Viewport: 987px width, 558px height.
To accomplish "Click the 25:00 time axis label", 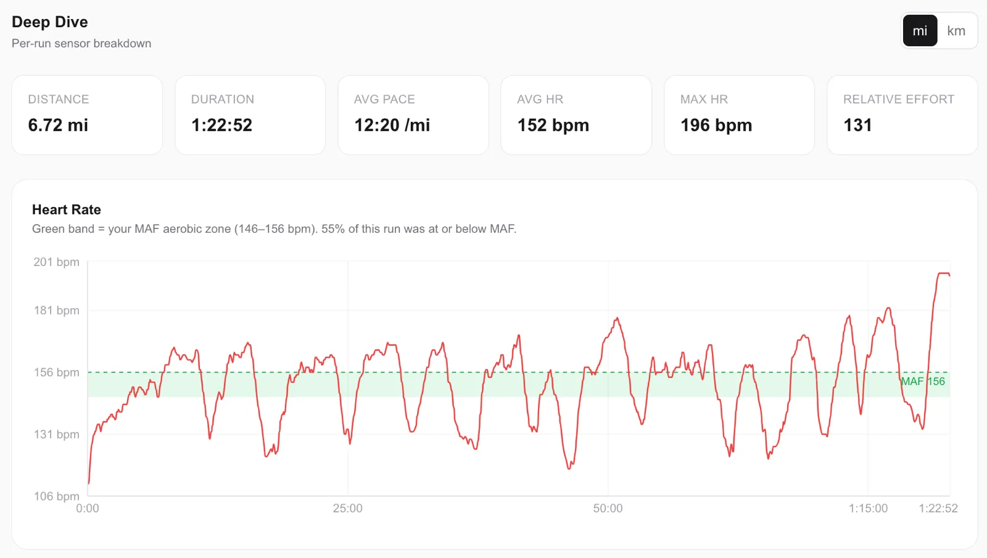I will click(x=348, y=509).
